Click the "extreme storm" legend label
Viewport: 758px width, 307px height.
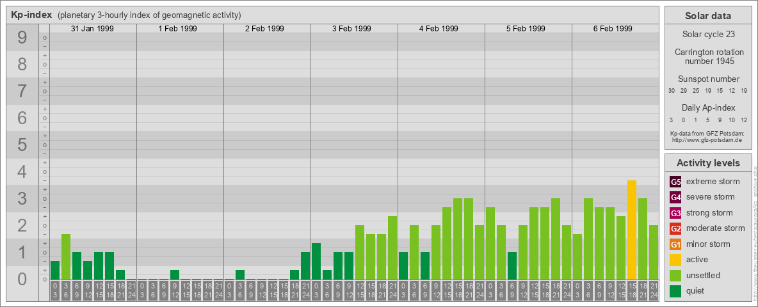click(x=713, y=182)
